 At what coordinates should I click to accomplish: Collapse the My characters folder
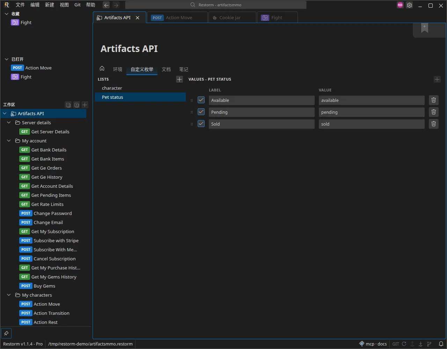pos(9,295)
